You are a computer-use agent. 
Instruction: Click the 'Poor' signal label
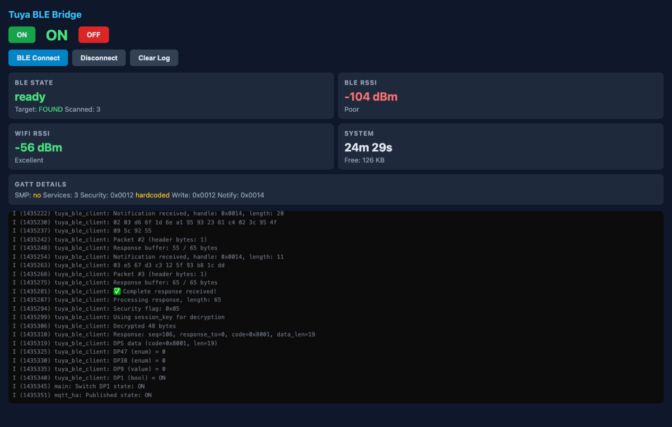tap(352, 110)
